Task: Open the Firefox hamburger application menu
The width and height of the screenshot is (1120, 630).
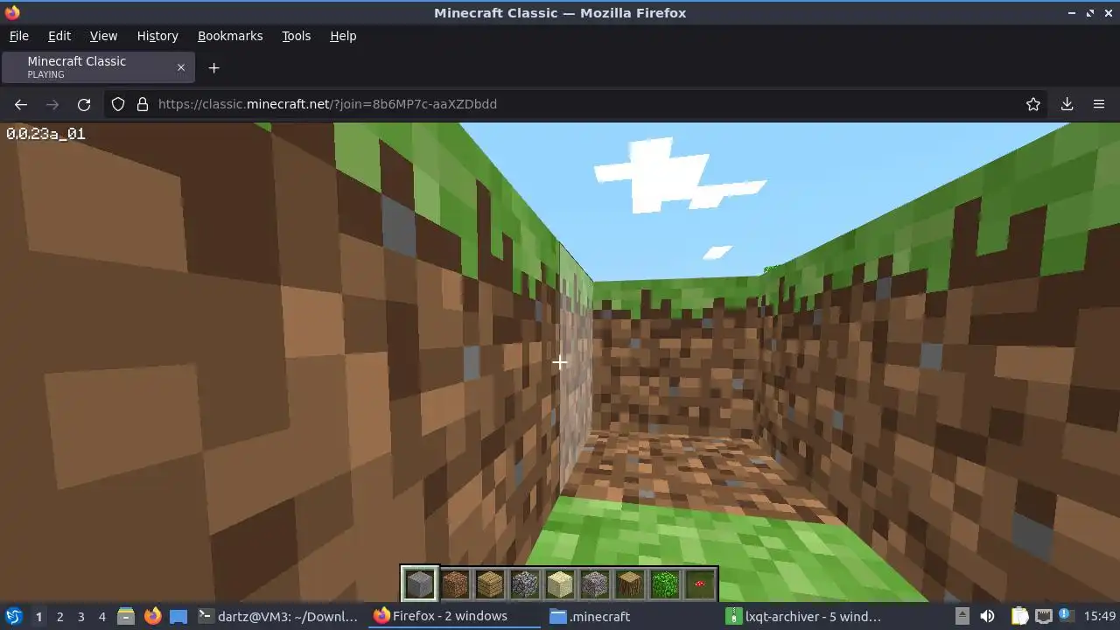Action: tap(1099, 104)
